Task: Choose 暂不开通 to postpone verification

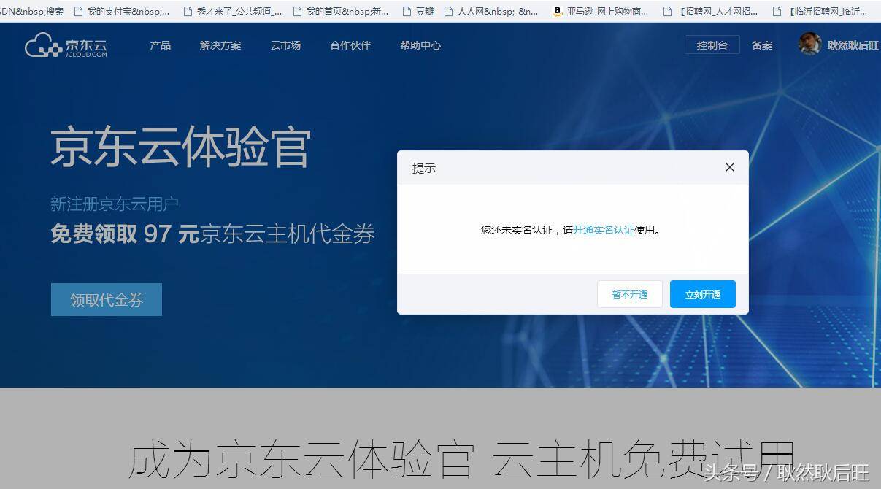Action: point(629,294)
